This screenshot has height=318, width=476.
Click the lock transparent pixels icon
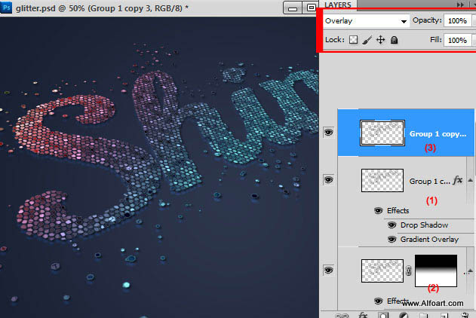tap(353, 40)
